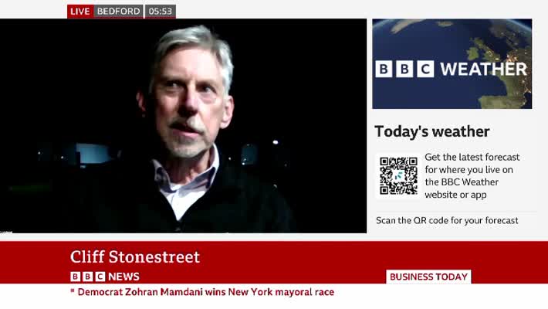Click the 05:53 time indicator

(x=161, y=11)
